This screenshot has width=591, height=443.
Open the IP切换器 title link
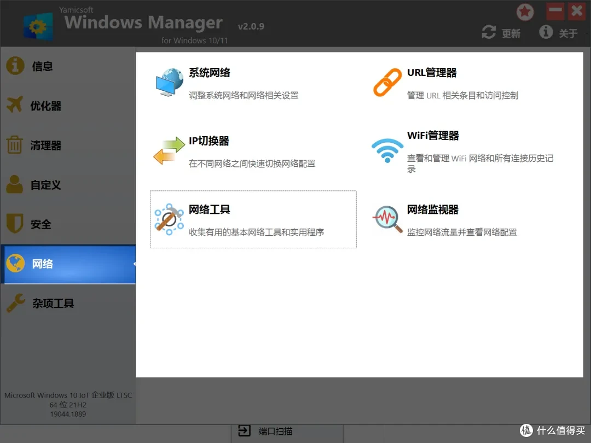click(209, 141)
